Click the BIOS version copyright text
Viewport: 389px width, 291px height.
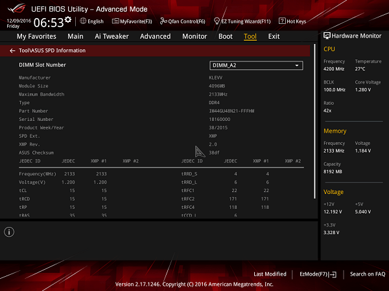coord(194,285)
